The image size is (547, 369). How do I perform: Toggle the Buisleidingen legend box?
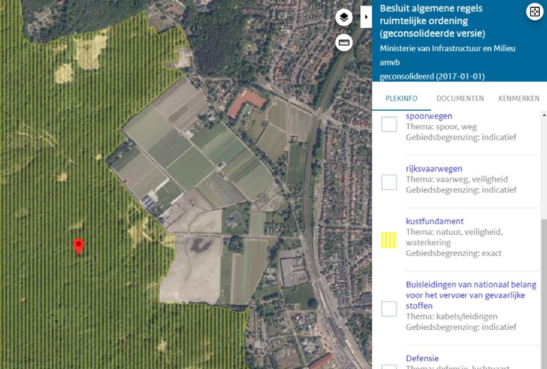pos(389,309)
